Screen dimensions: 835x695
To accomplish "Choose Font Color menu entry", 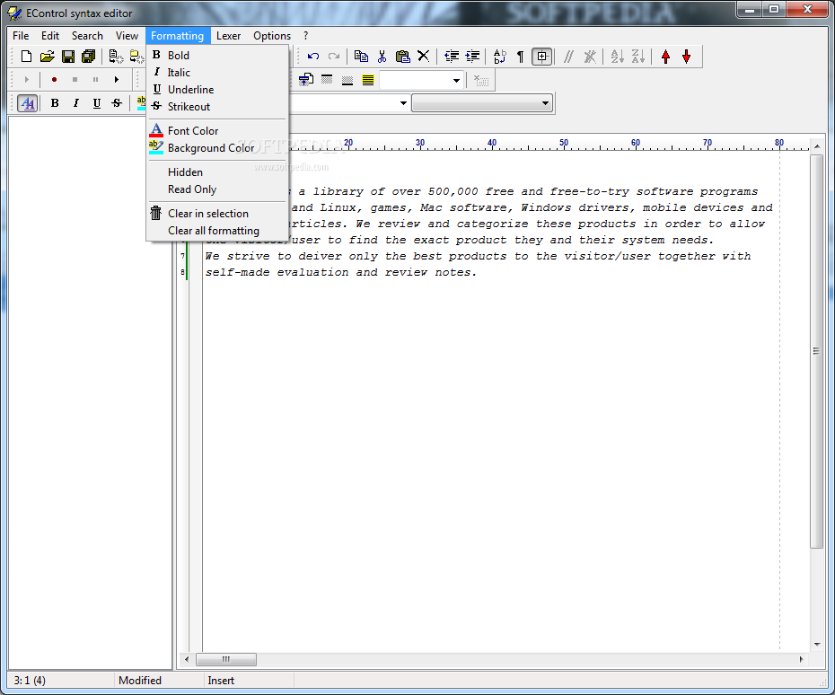I will coord(217,131).
